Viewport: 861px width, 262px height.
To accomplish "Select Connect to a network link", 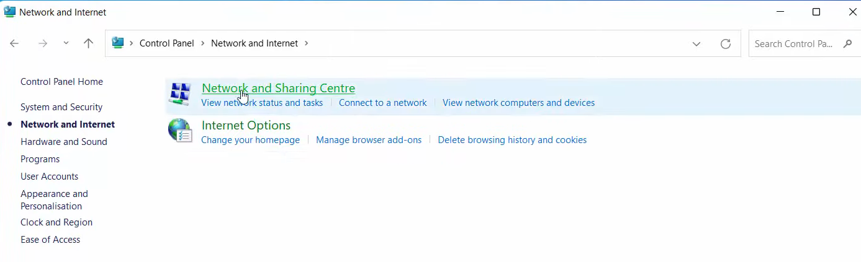I will (382, 103).
